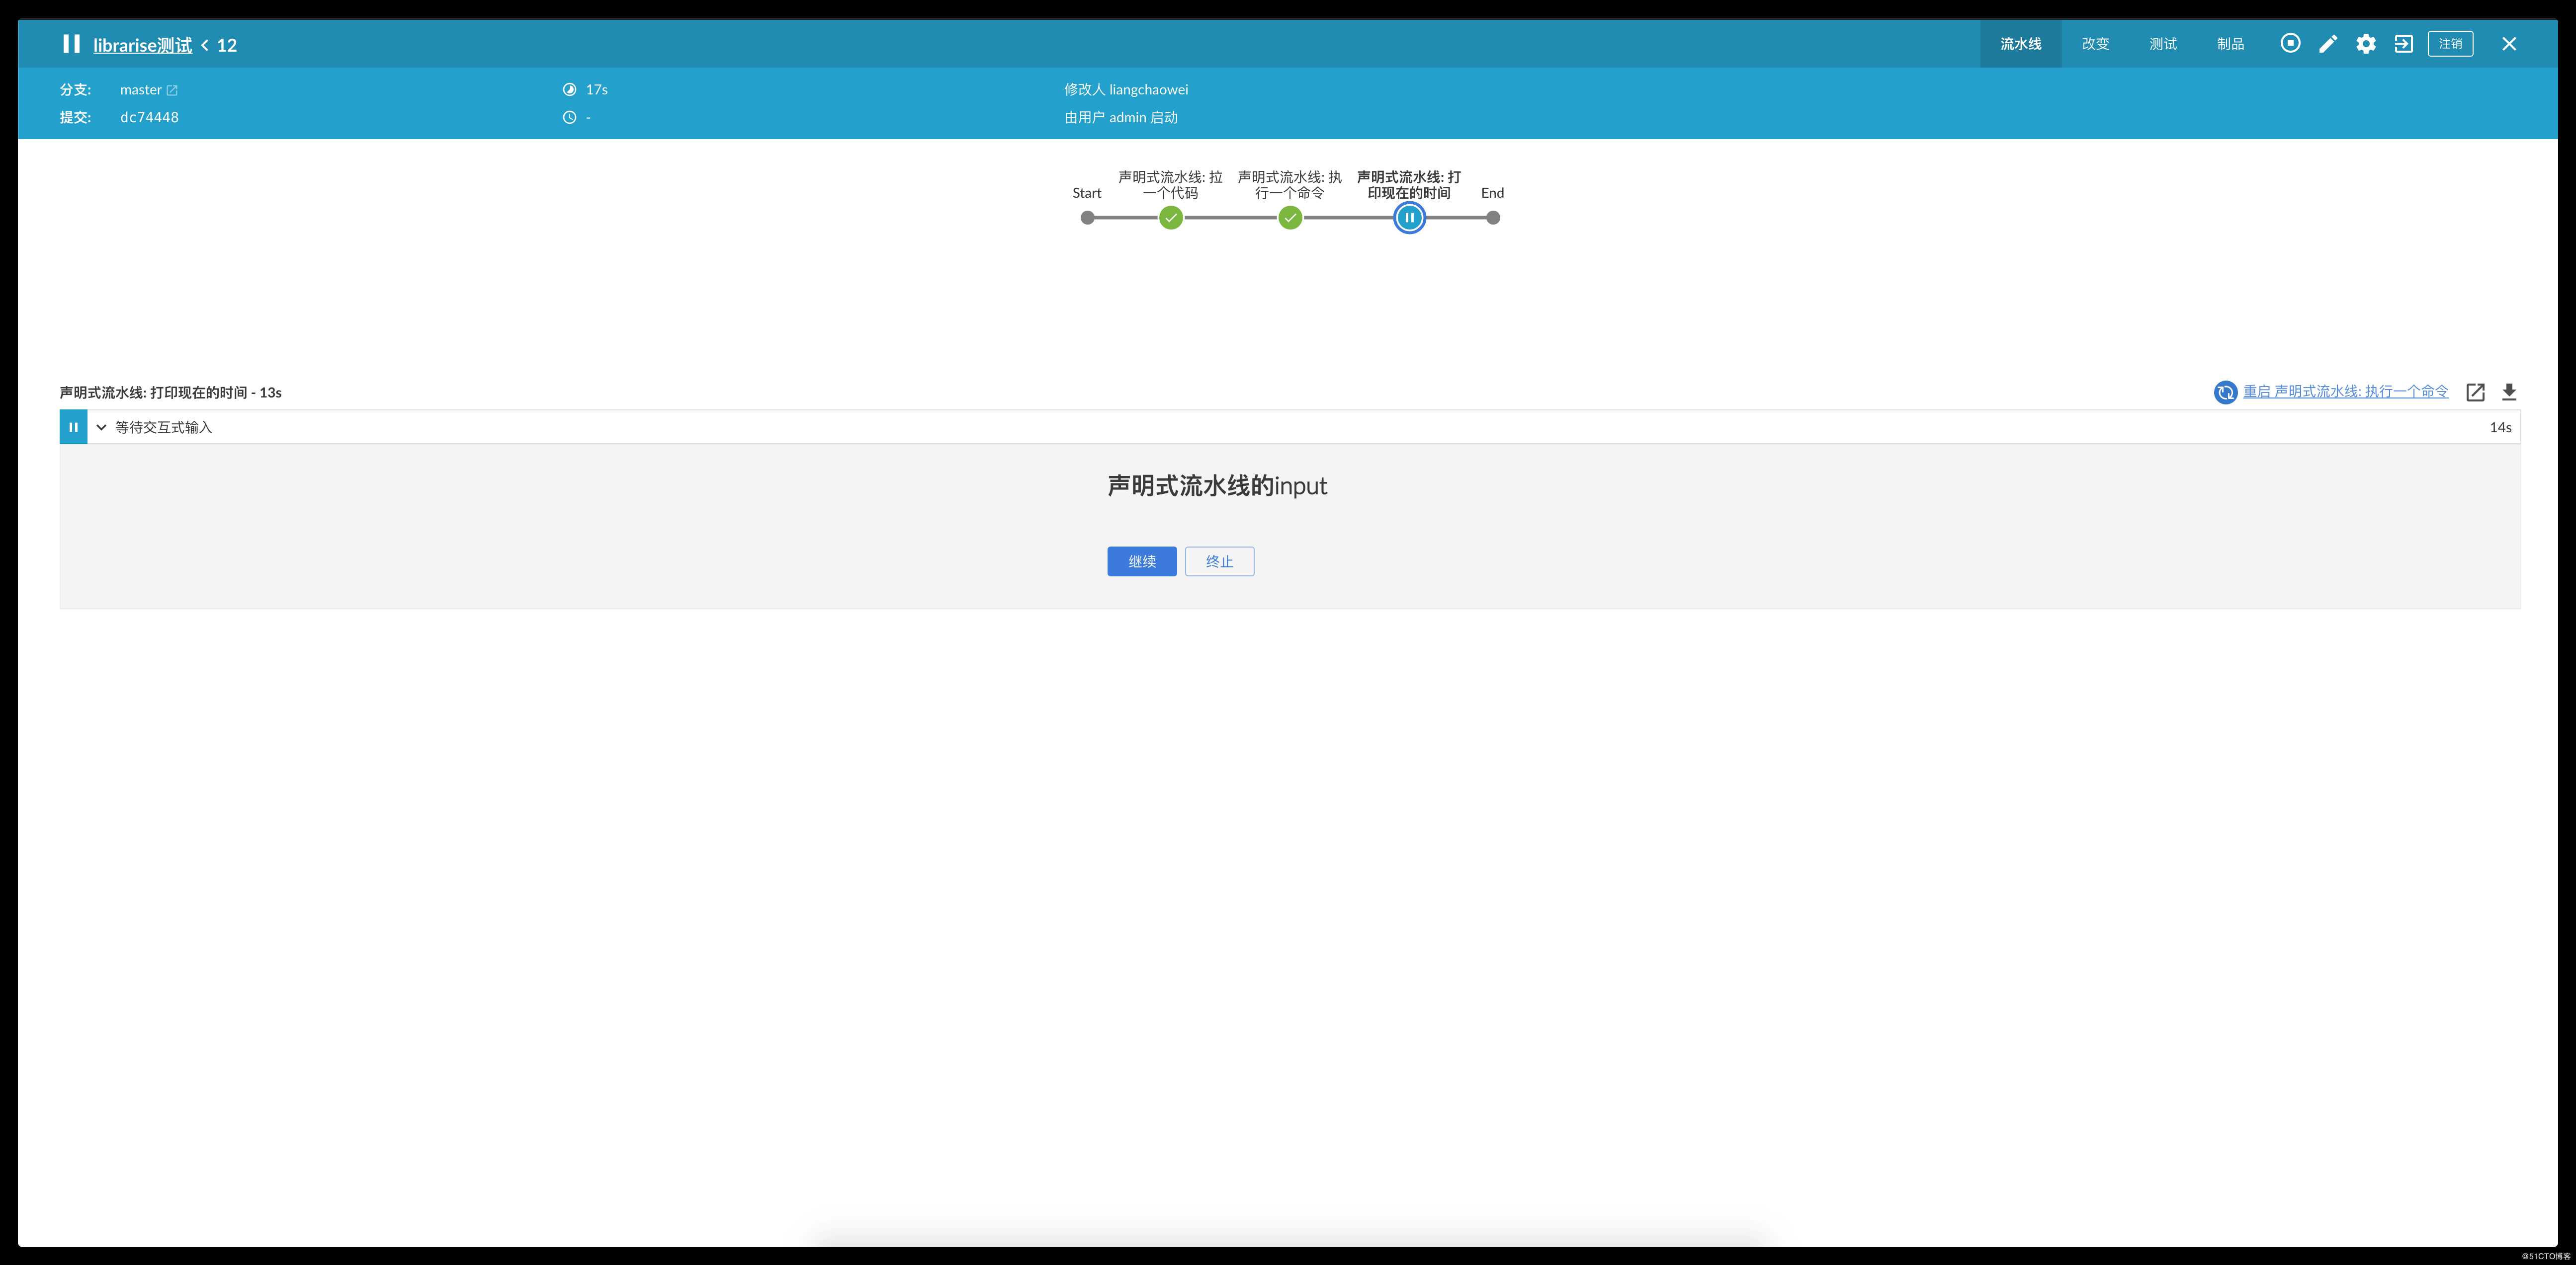The height and width of the screenshot is (1265, 2576).
Task: Click the run number 12
Action: [x=227, y=45]
